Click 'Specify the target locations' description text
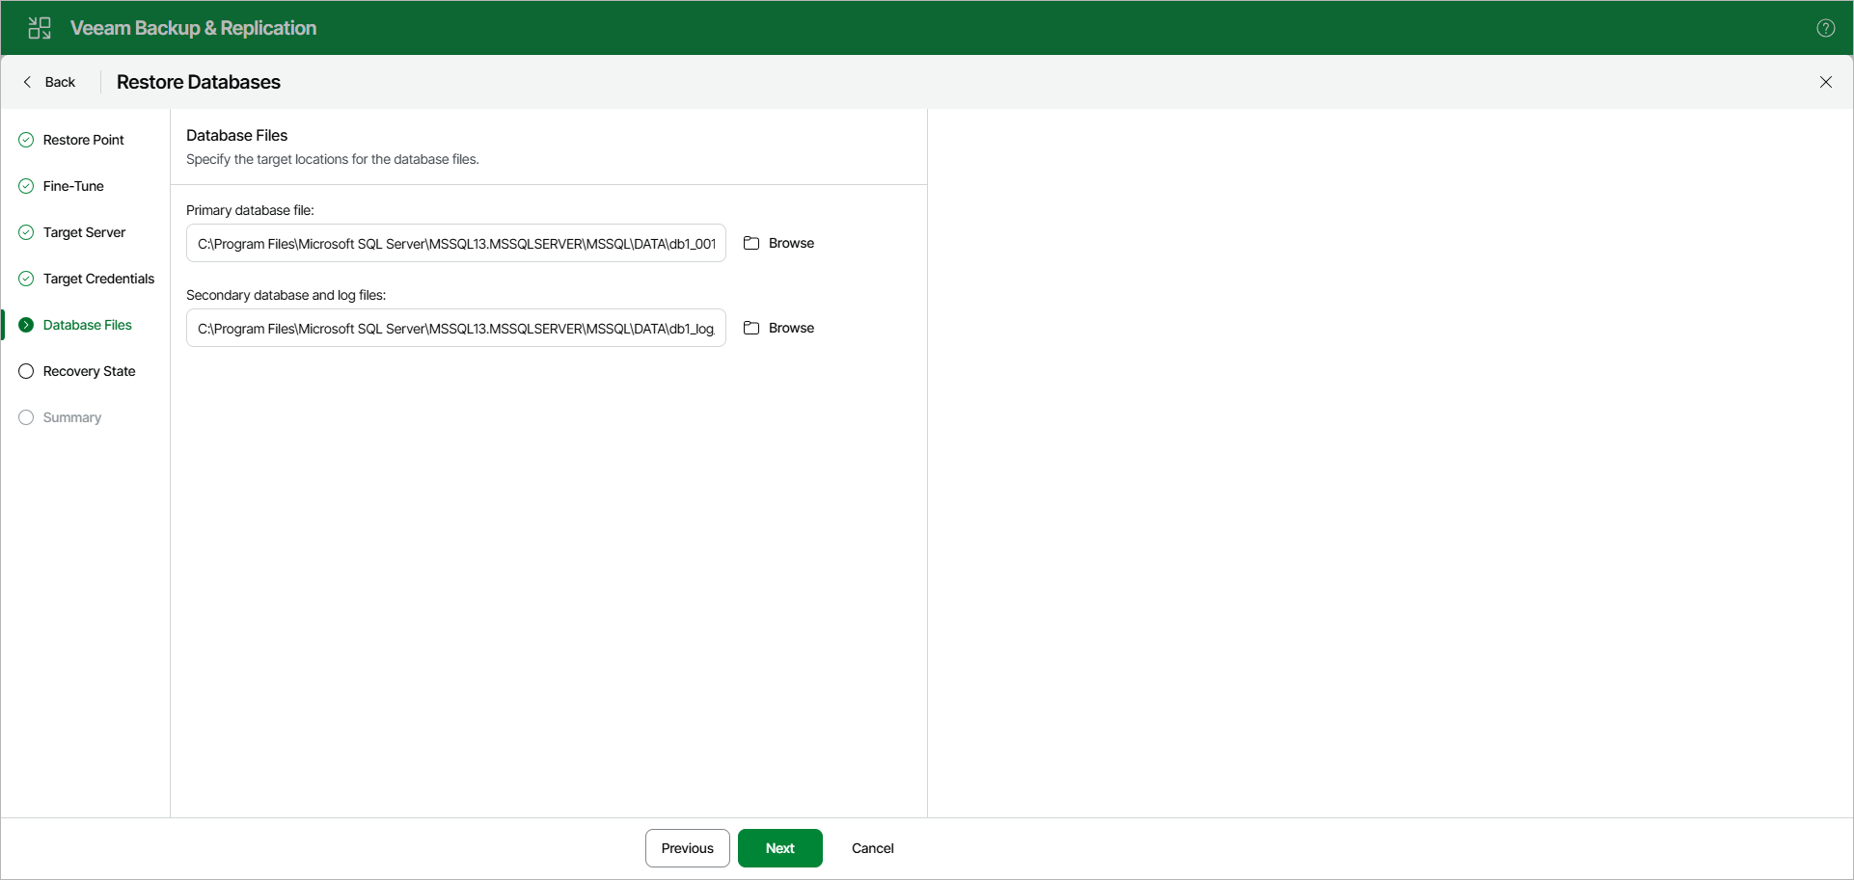1854x880 pixels. point(333,159)
